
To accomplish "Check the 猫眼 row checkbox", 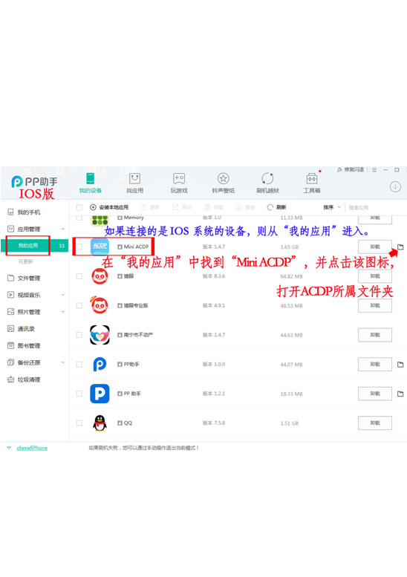I will 79,276.
